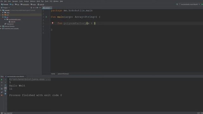
Task: Click the package me.kokokotlin.main line
Action: pyautogui.click(x=72, y=10)
